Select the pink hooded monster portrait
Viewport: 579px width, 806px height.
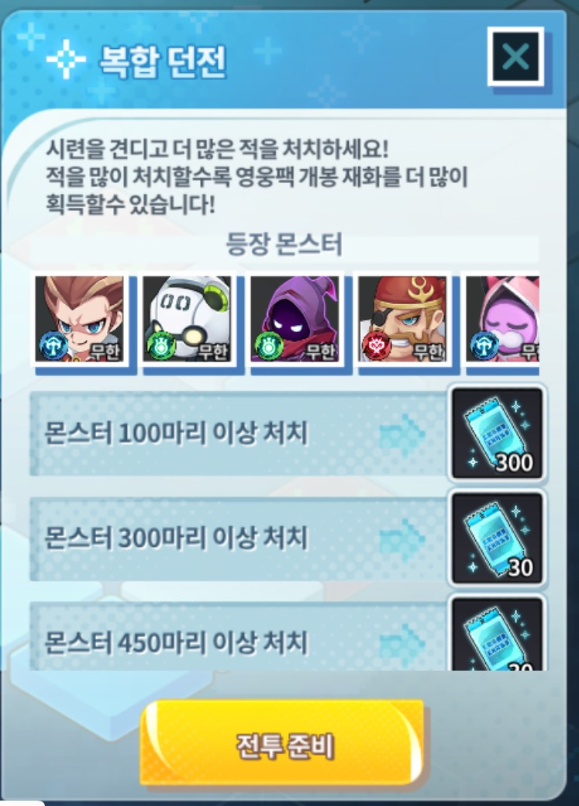coord(501,319)
